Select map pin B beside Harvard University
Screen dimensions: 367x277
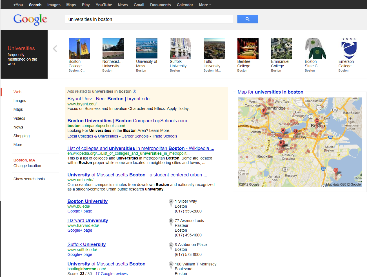coord(171,222)
